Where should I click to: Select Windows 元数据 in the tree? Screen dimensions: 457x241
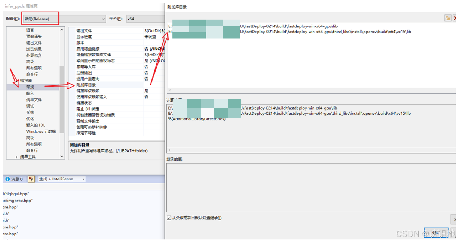coord(41,131)
